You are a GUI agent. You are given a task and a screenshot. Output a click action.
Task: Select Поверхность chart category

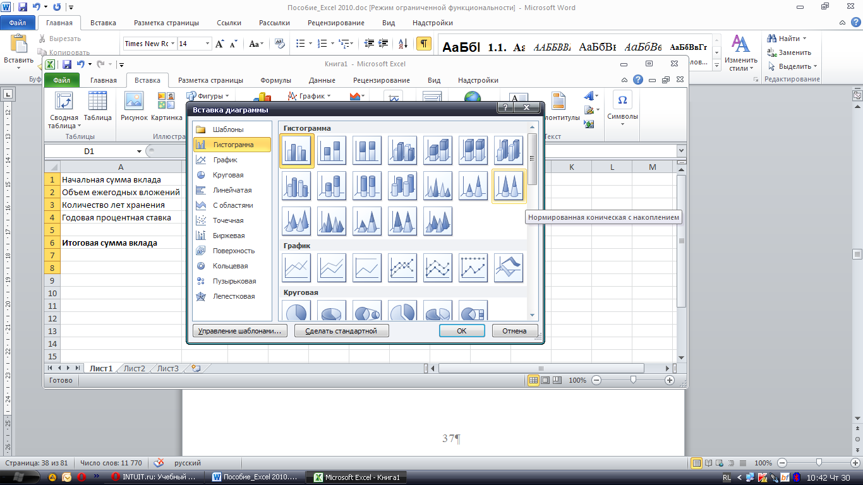point(232,251)
